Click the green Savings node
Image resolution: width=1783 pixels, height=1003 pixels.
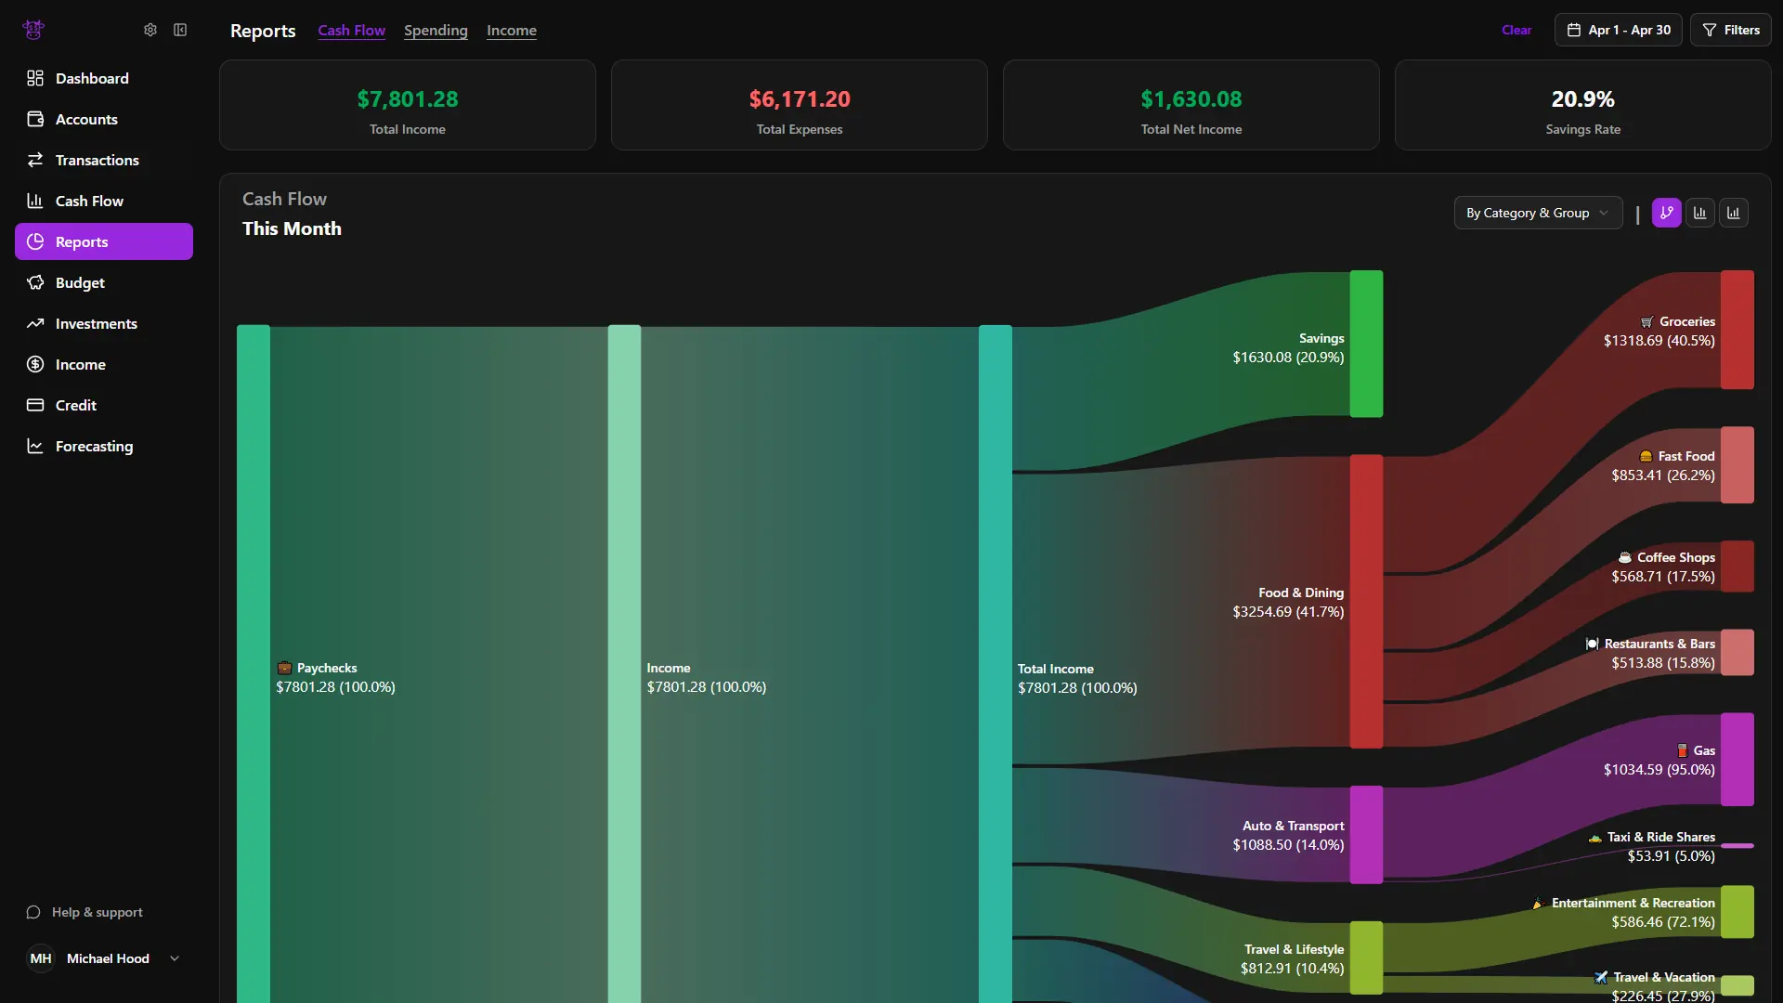tap(1366, 344)
